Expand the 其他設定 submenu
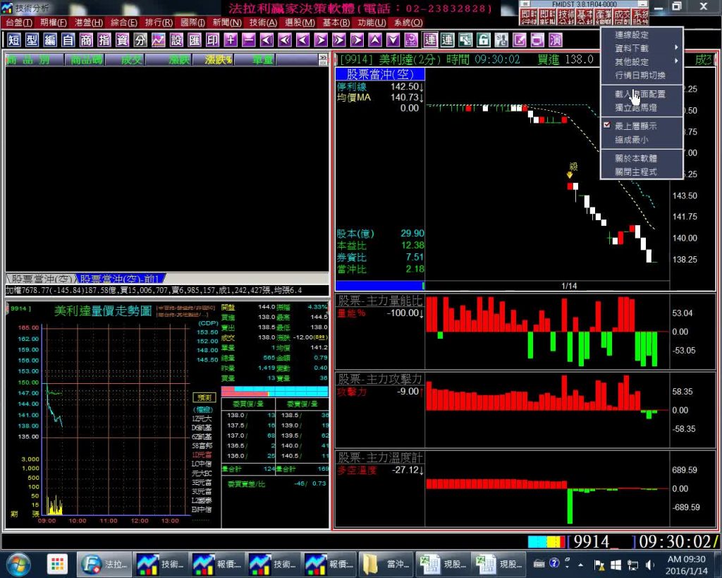This screenshot has height=578, width=722. pyautogui.click(x=642, y=61)
